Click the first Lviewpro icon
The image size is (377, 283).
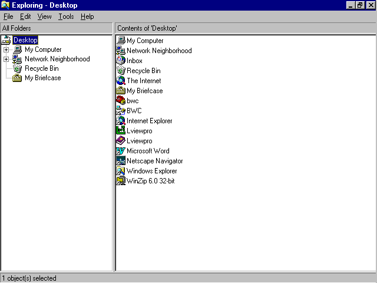(x=121, y=131)
